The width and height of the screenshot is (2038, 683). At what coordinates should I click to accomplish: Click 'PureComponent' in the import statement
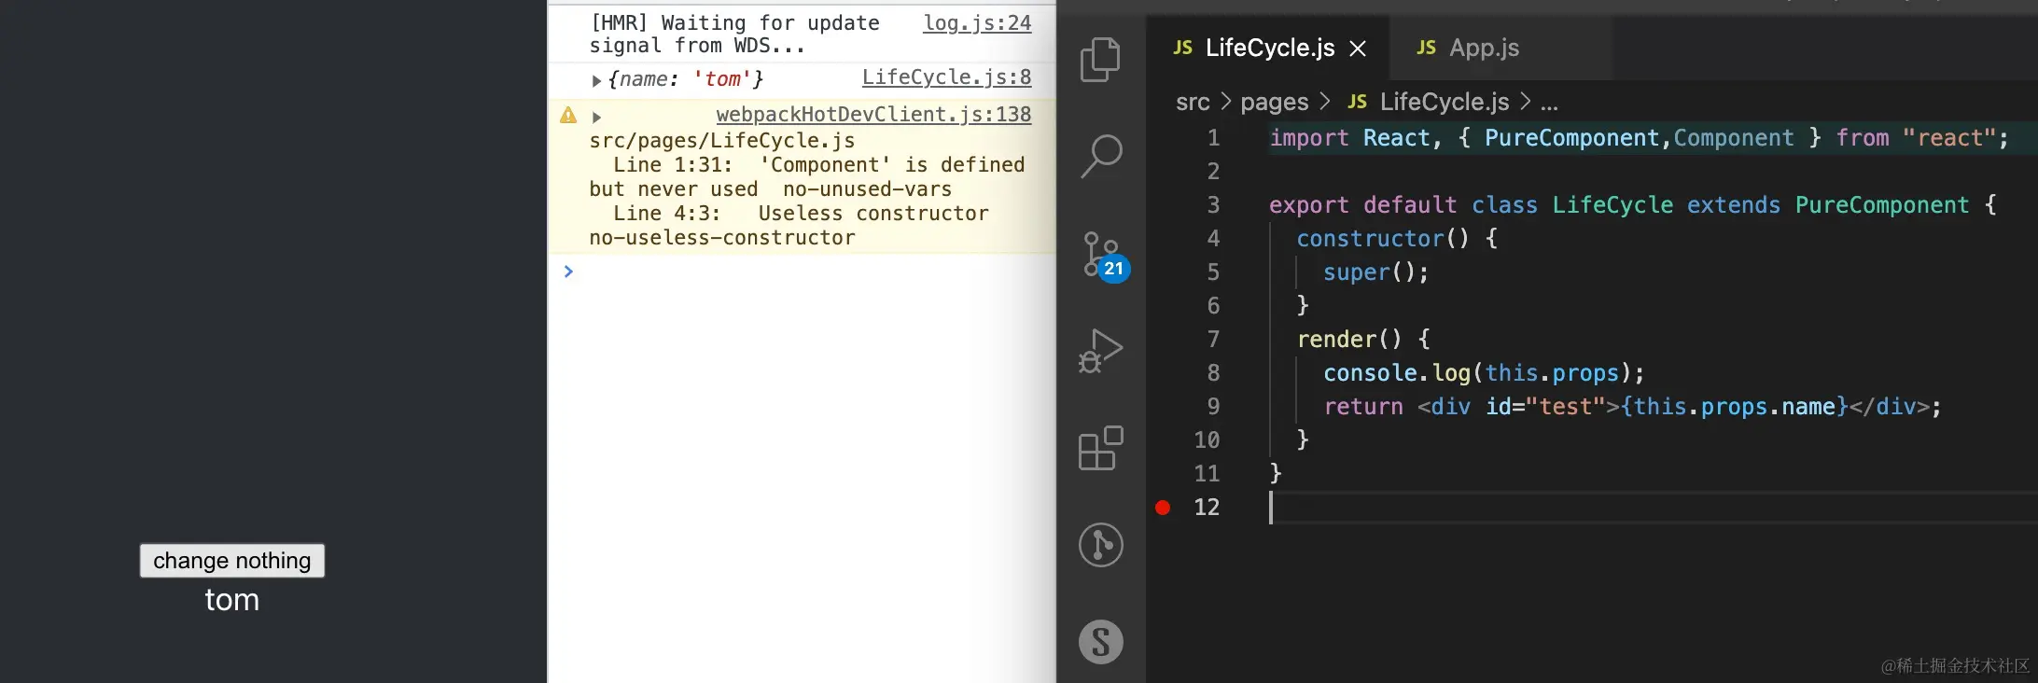[1571, 138]
